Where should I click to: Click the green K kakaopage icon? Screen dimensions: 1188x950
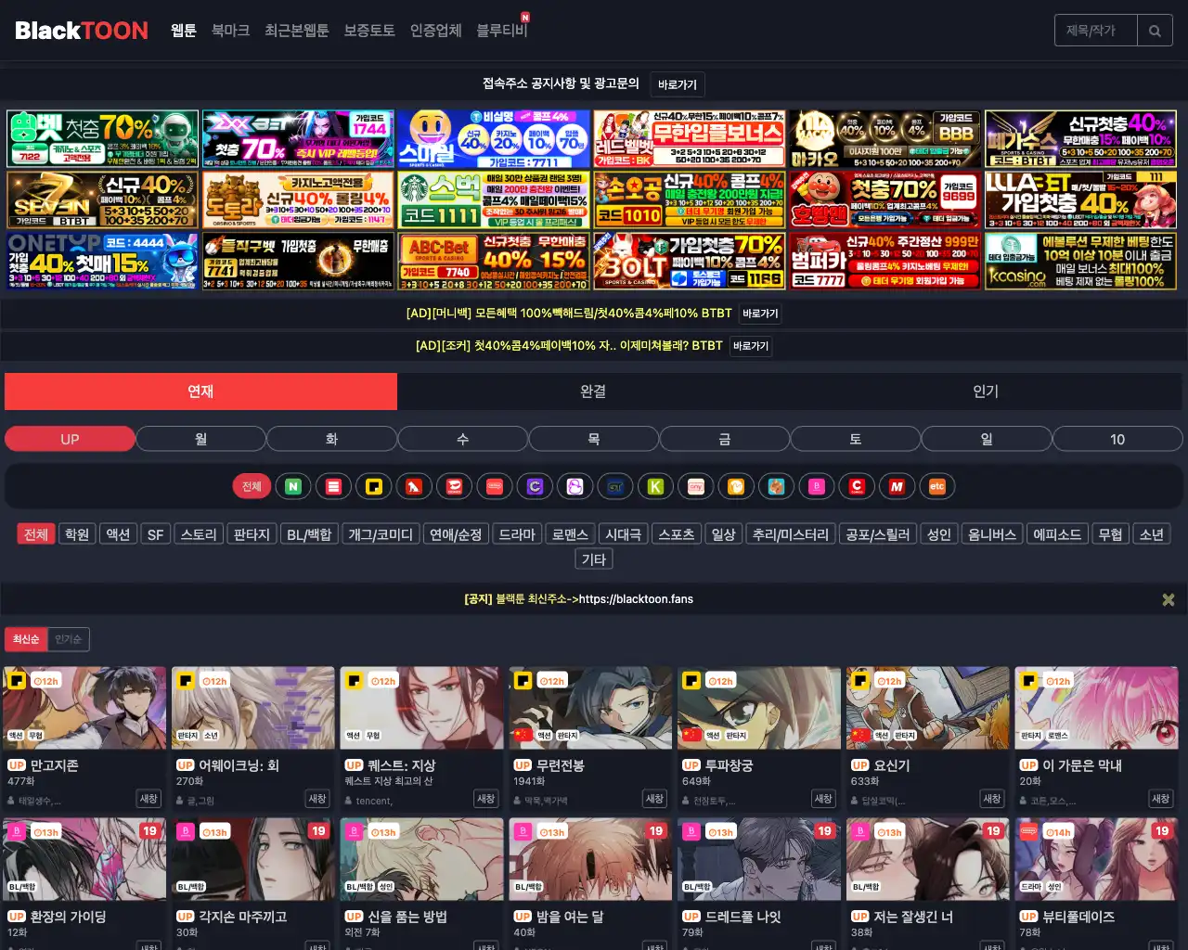(x=655, y=485)
